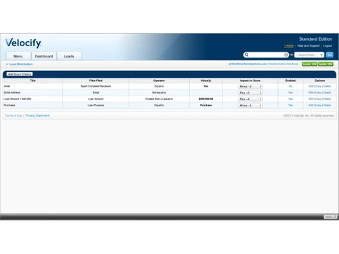
Task: Select the 'Loan Amount' filter field cell
Action: (x=96, y=99)
